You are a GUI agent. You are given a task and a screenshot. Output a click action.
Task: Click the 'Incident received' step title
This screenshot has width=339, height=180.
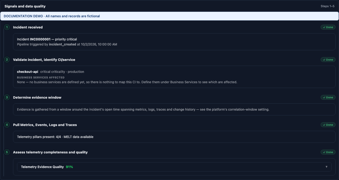coord(28,27)
